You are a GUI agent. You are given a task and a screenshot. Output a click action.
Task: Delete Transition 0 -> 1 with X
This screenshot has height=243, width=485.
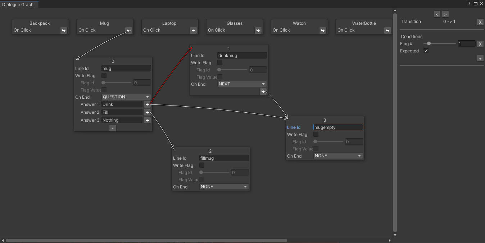(x=480, y=22)
